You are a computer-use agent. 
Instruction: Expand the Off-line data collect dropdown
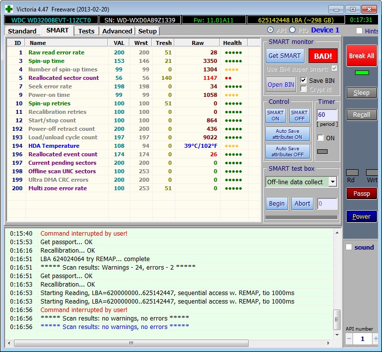[333, 182]
